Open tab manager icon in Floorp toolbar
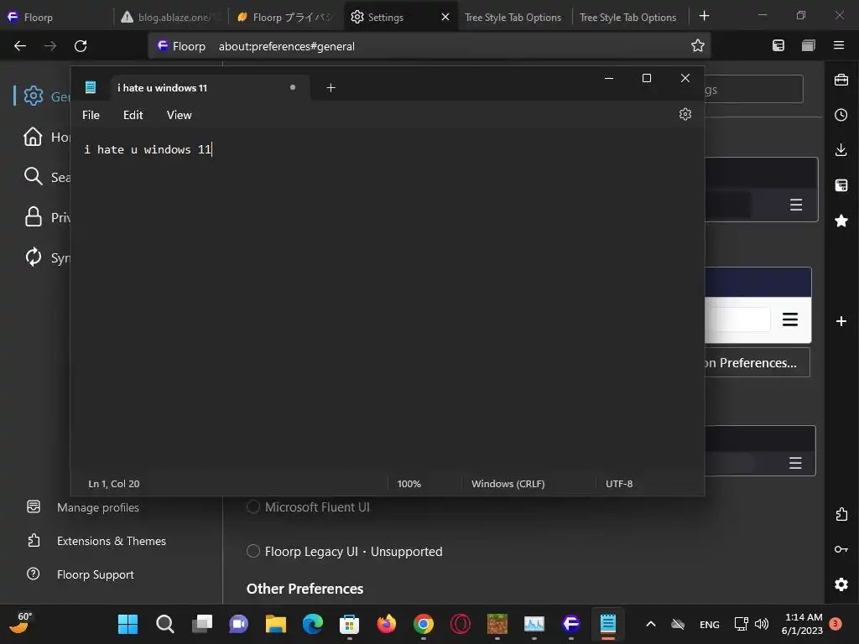This screenshot has height=644, width=859. coord(809,45)
